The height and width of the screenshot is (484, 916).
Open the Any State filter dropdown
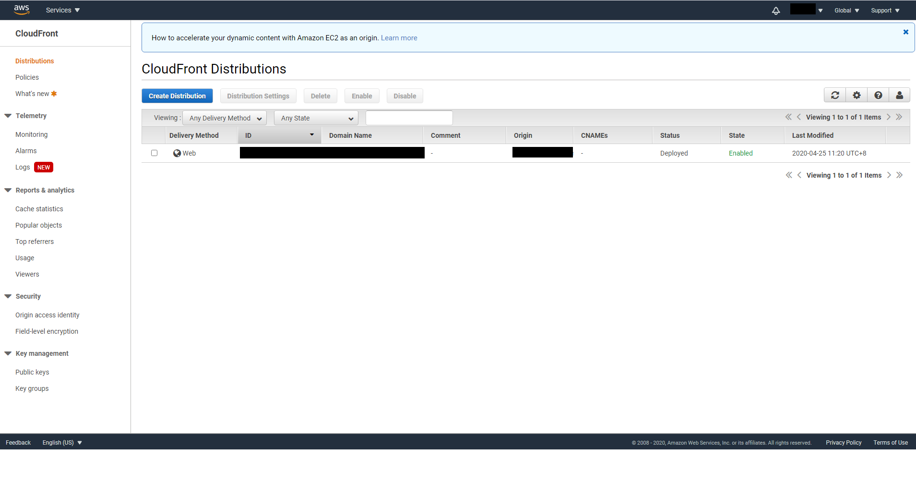coord(316,118)
